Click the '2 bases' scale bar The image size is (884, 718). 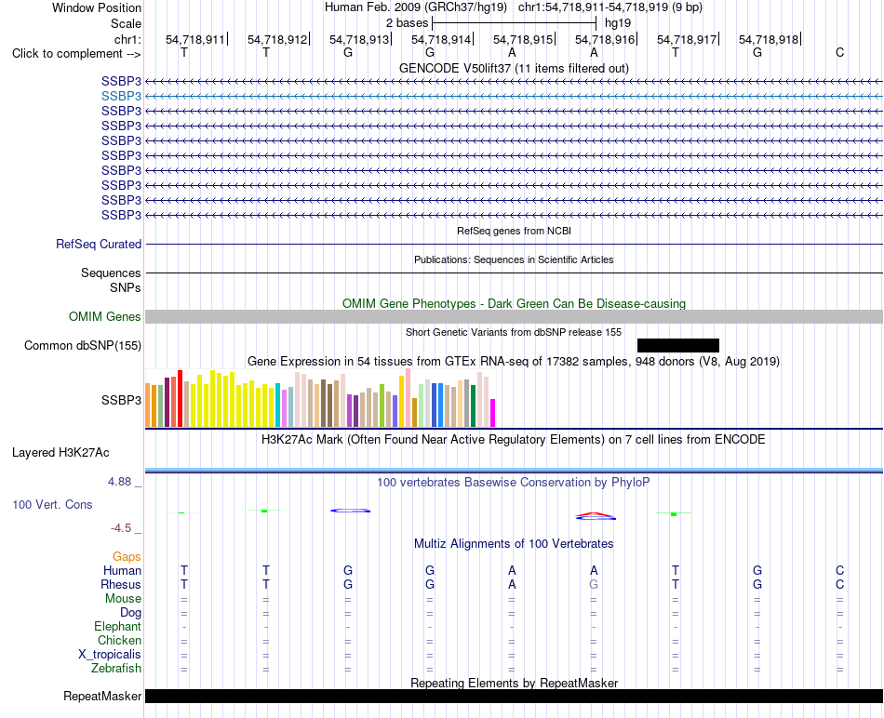pos(514,23)
